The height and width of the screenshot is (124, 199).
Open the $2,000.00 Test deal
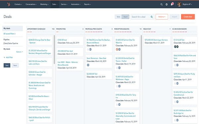[92, 74]
